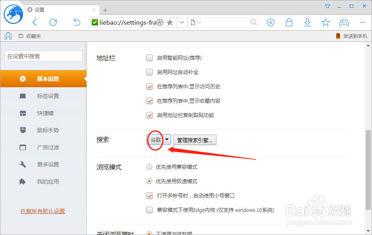Click the 恢复所有默认设置 link
Screen dimensions: 372x235
[x=43, y=211]
